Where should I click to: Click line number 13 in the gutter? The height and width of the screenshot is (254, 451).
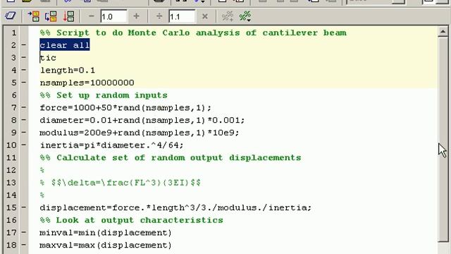click(x=11, y=183)
